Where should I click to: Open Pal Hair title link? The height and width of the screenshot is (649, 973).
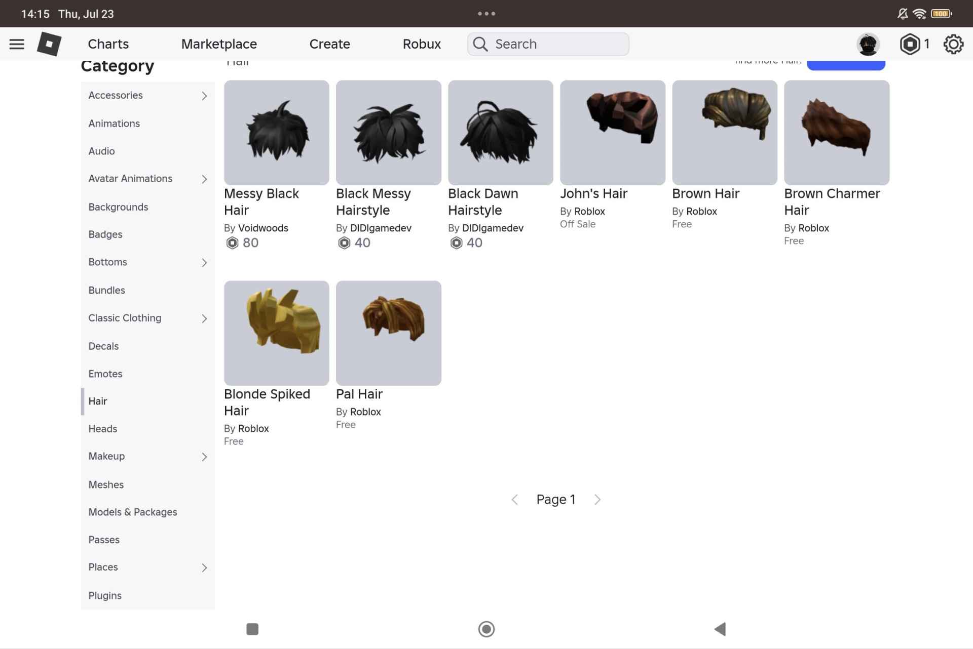pos(359,394)
